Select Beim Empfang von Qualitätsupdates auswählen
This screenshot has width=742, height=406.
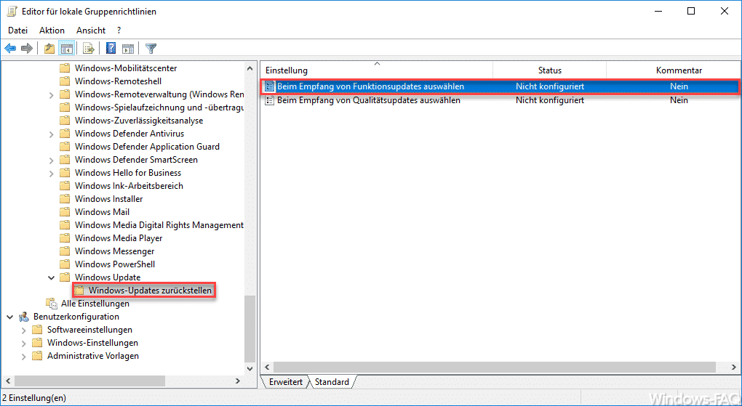point(369,100)
